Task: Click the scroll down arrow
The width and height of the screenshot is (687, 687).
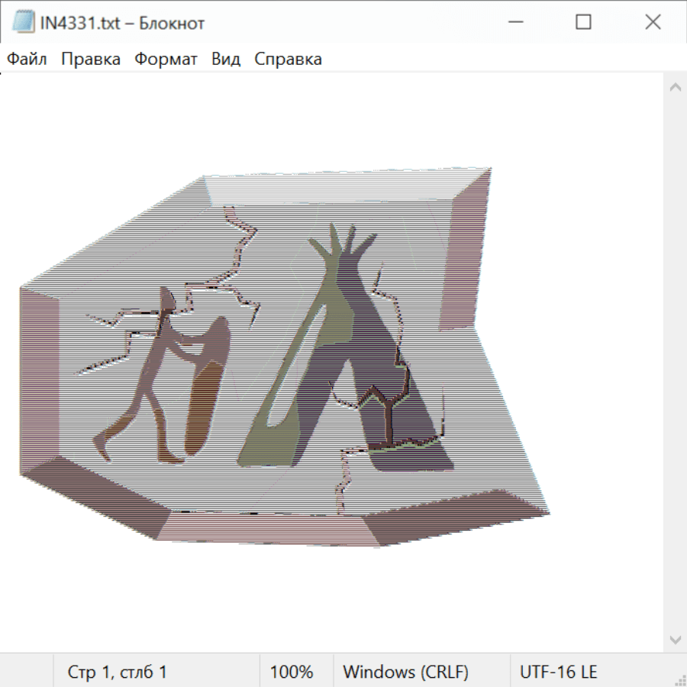Action: (x=675, y=639)
